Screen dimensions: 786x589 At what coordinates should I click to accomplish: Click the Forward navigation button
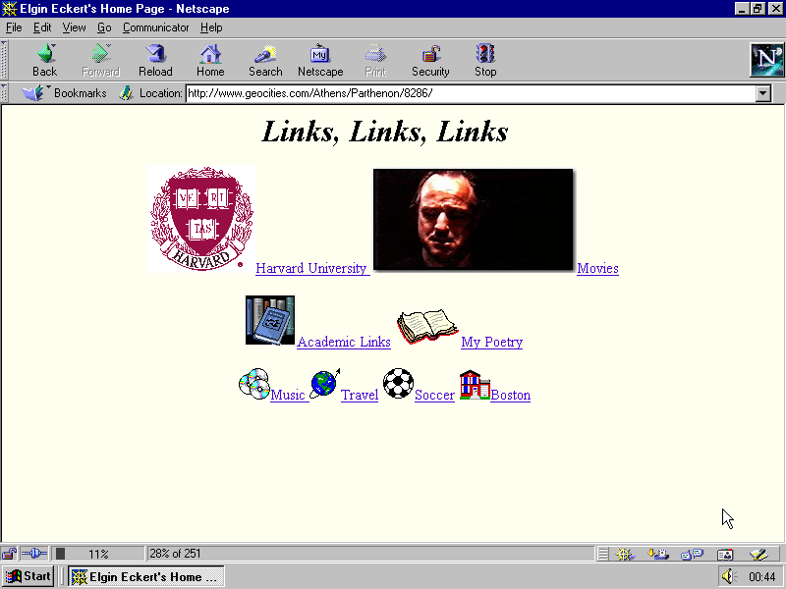coord(100,61)
